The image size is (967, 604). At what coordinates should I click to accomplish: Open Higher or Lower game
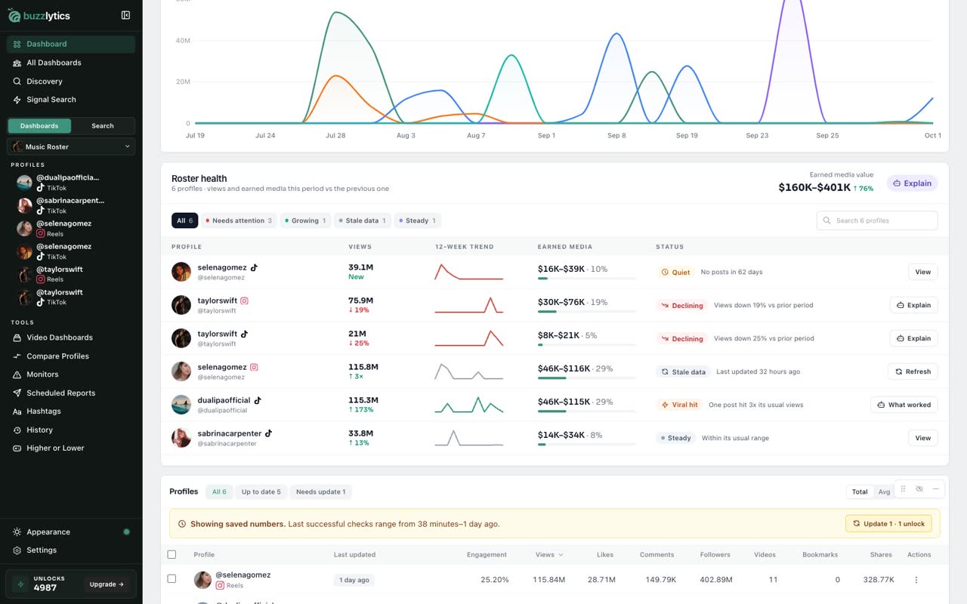point(71,448)
